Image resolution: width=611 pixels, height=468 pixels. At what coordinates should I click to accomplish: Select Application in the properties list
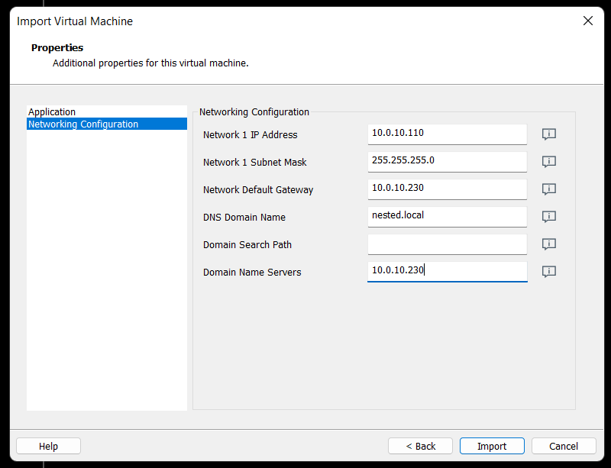pos(52,111)
